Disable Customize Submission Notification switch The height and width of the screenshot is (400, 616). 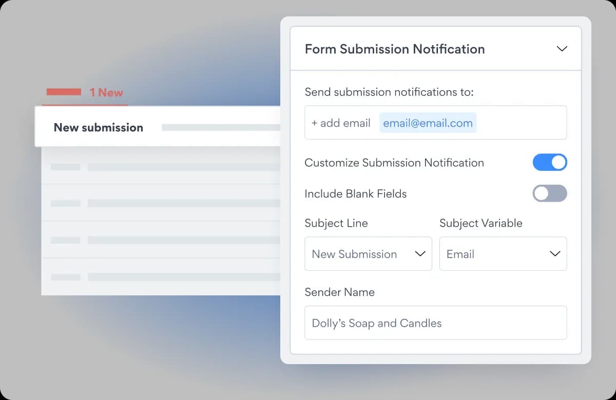point(550,163)
